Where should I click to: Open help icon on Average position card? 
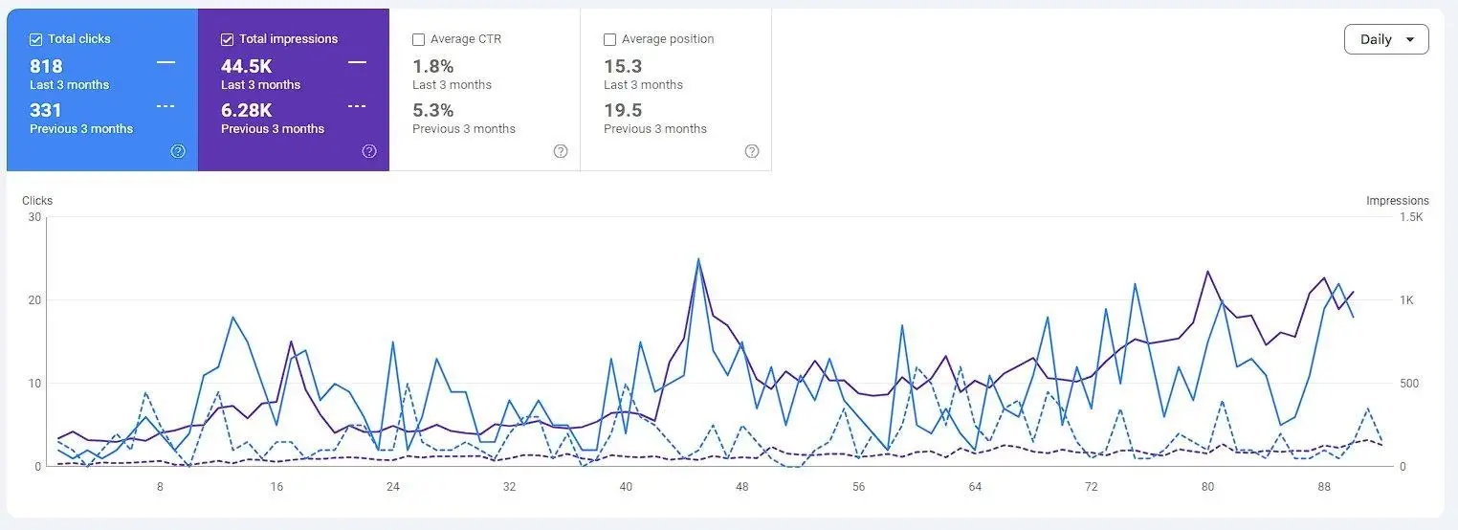point(752,151)
